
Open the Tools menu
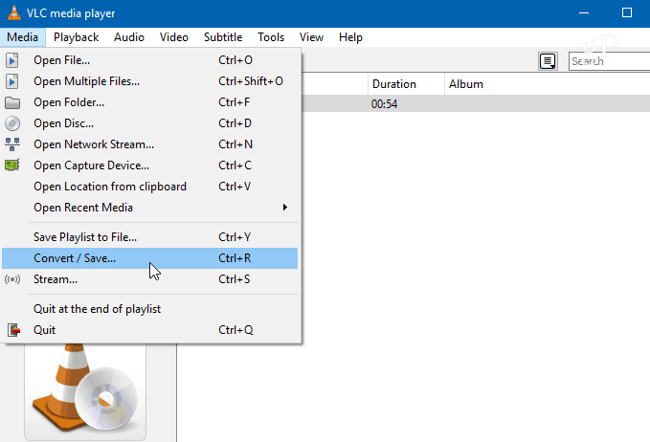pyautogui.click(x=271, y=37)
